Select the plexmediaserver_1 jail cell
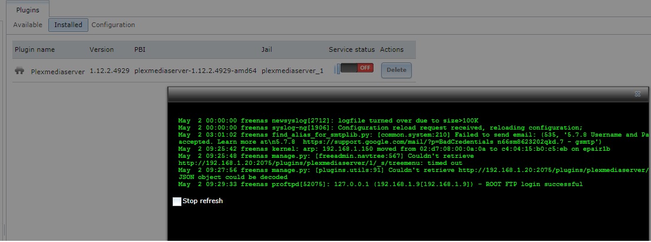The width and height of the screenshot is (651, 242). pos(292,71)
